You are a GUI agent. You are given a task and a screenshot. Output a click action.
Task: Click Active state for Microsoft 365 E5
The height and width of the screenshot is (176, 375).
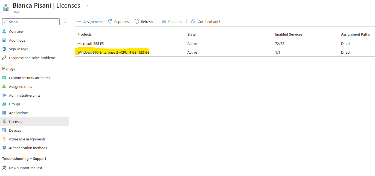[x=192, y=44]
